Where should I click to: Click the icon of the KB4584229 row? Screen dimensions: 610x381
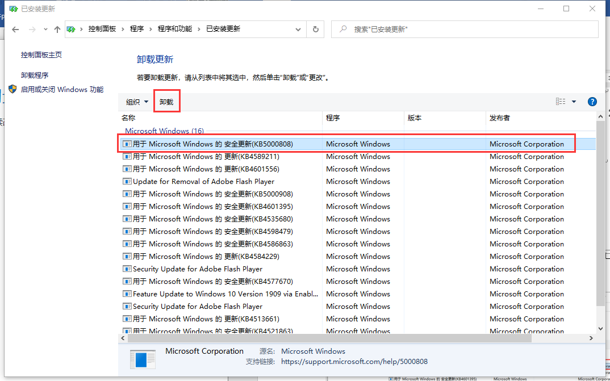click(x=127, y=256)
